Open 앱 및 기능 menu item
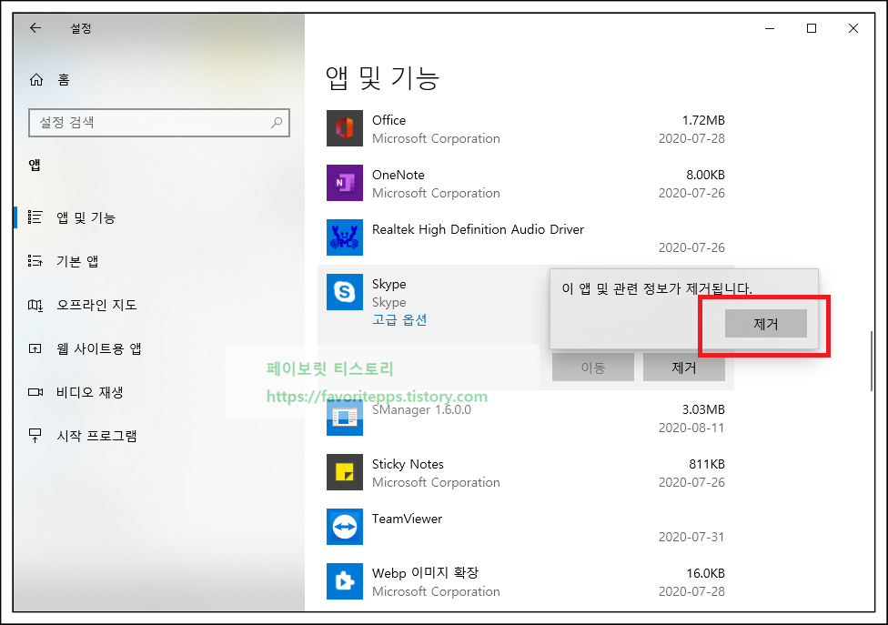888x625 pixels. 86,217
